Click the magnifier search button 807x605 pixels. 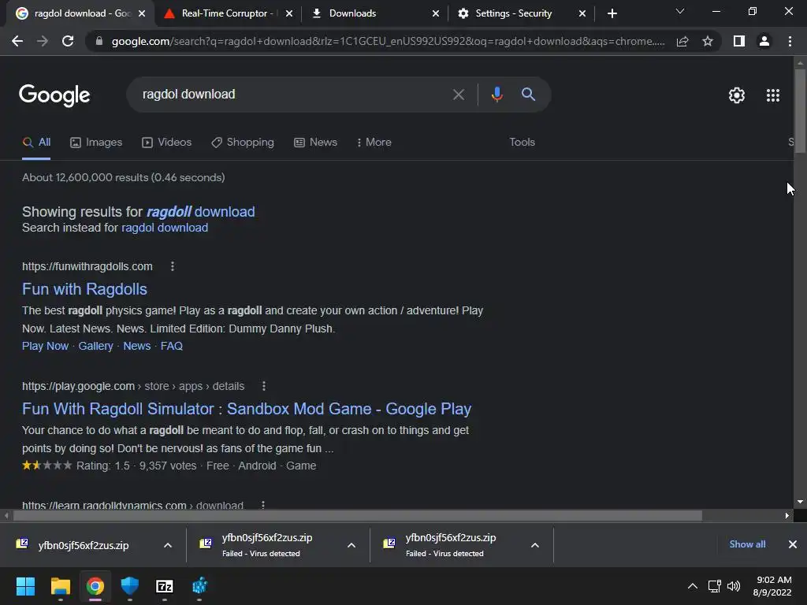528,95
